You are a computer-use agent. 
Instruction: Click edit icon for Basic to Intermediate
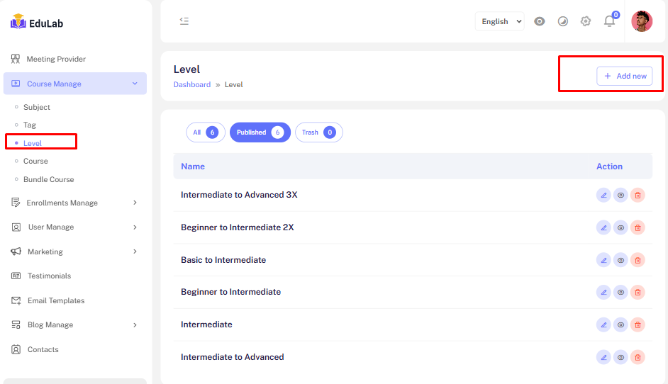point(603,260)
